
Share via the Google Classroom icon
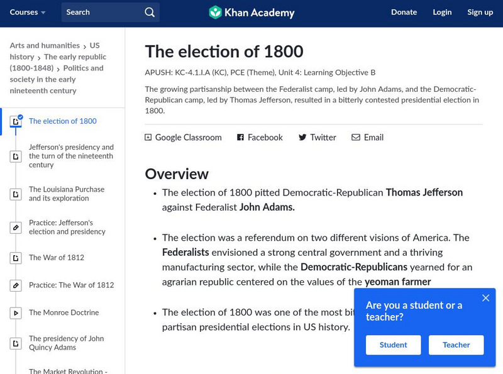tap(148, 138)
